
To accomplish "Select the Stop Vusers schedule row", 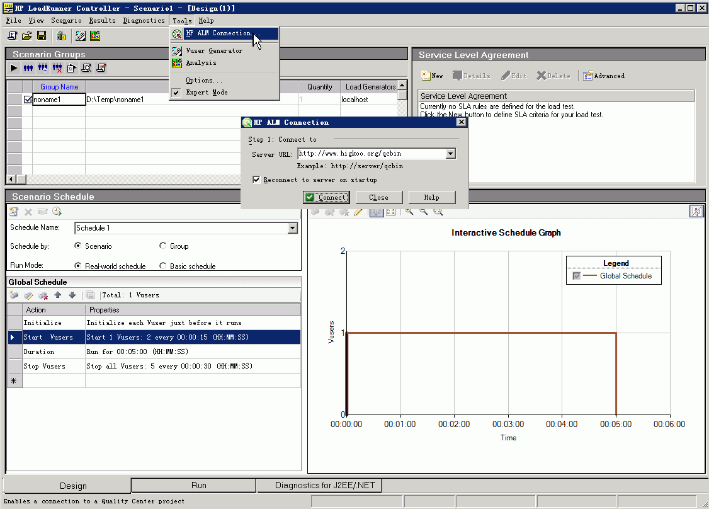I will point(154,366).
